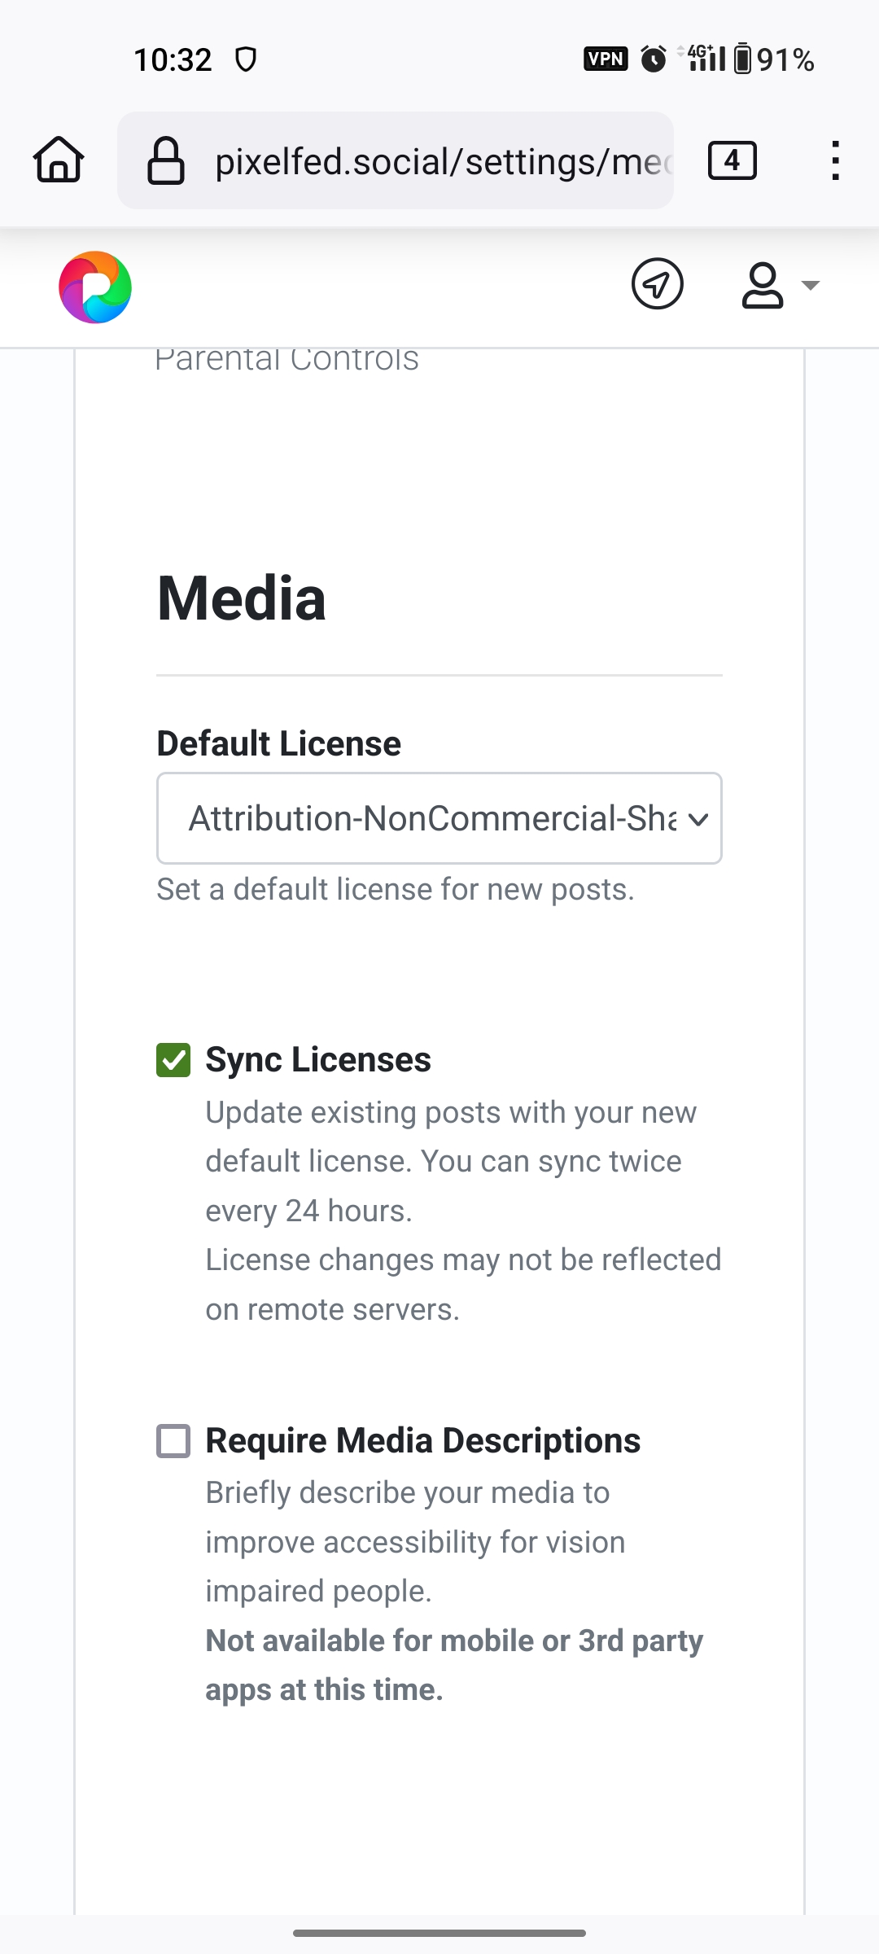879x1954 pixels.
Task: Toggle via the Sync Licenses label text
Action: pos(317,1060)
